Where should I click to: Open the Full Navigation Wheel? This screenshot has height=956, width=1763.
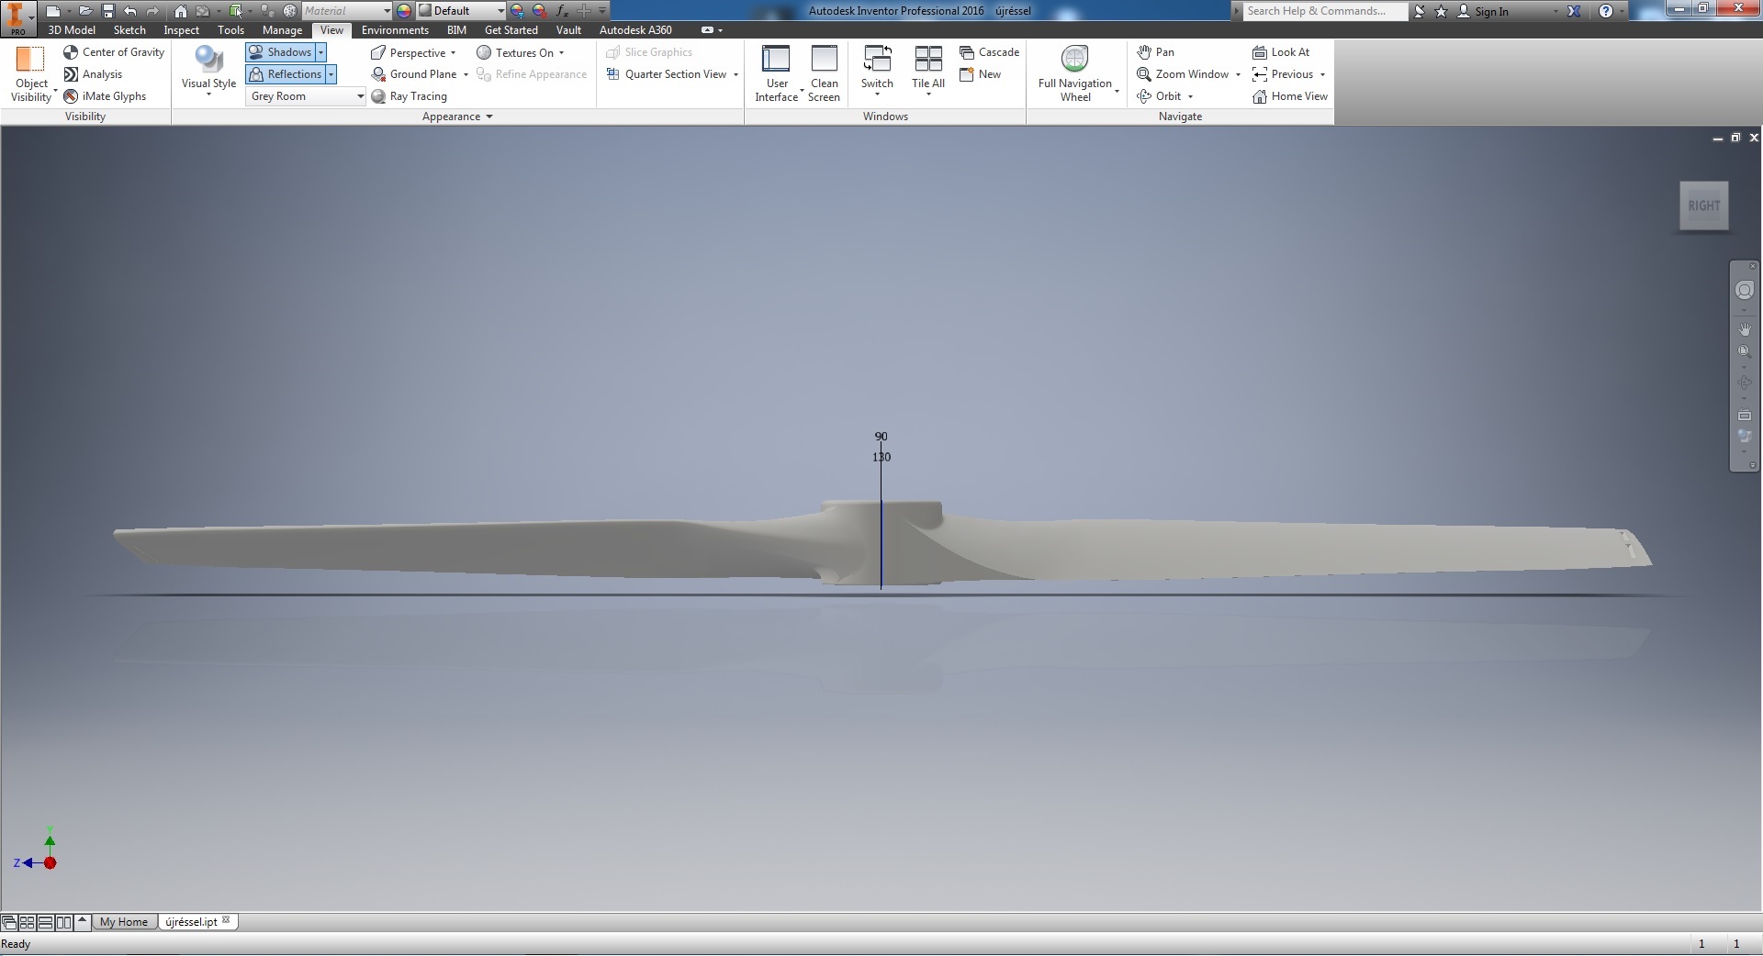(x=1075, y=73)
